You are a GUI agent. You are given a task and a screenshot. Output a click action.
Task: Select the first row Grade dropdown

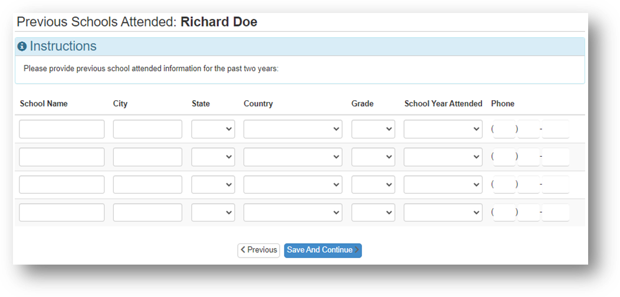[373, 129]
